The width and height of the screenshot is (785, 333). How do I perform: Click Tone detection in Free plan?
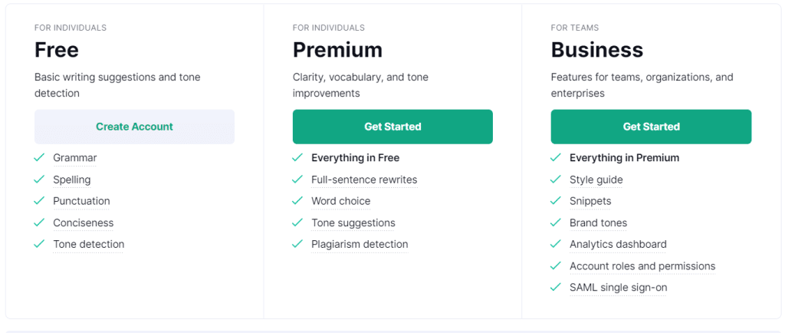[88, 245]
